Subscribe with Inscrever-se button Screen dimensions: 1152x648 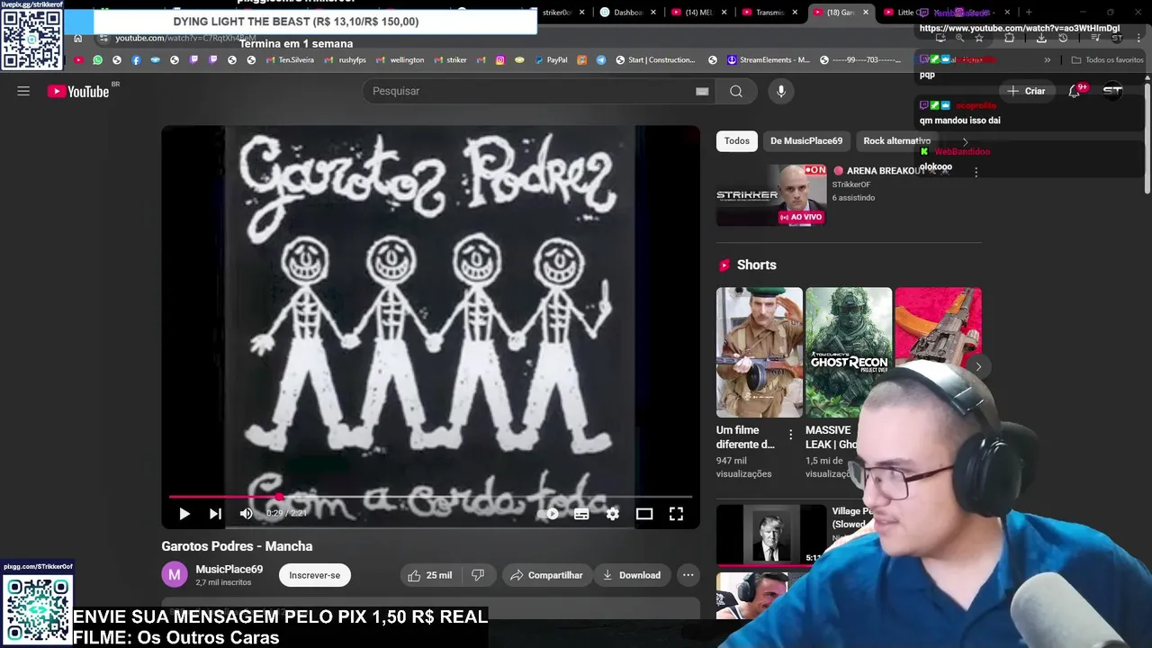tap(315, 575)
